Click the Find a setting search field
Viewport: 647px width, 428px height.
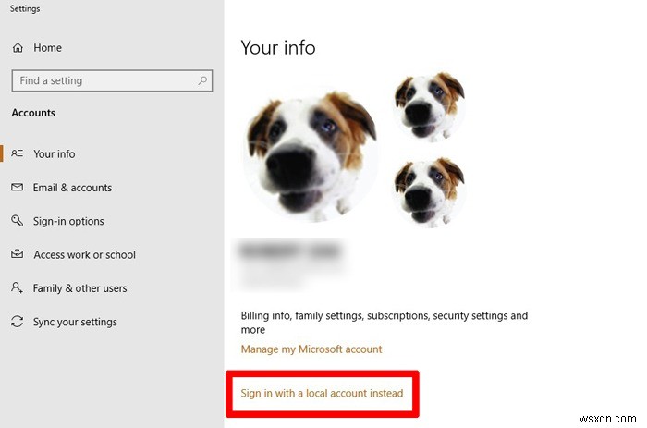102,80
